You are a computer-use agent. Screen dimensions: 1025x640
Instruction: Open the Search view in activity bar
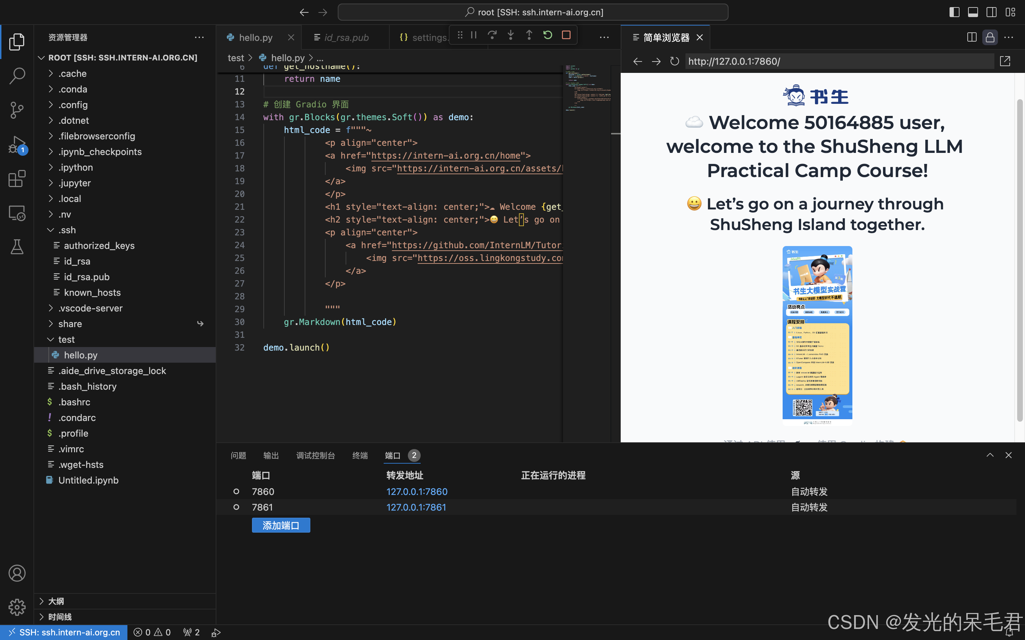coord(17,76)
